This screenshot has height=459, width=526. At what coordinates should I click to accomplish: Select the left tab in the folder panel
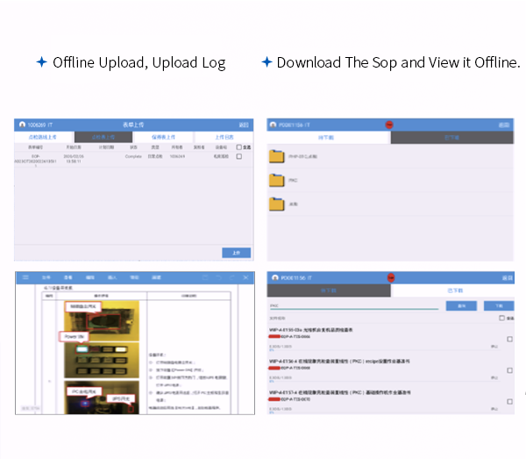click(x=329, y=138)
